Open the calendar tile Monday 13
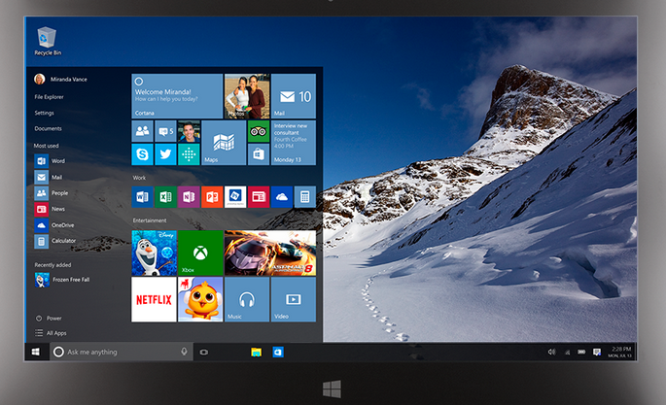Viewport: 666px width, 405px height. (x=294, y=143)
